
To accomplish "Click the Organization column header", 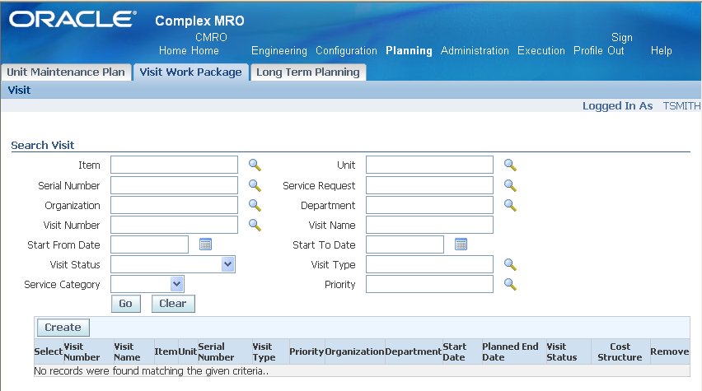I will coord(354,351).
